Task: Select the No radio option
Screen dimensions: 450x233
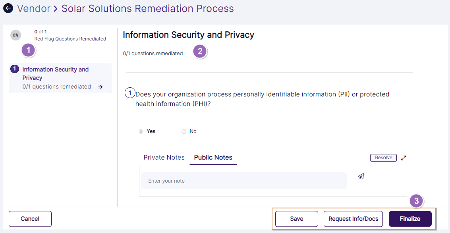Action: (183, 131)
